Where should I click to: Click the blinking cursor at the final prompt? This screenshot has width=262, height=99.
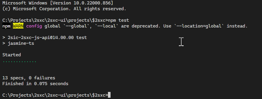pos(109,95)
